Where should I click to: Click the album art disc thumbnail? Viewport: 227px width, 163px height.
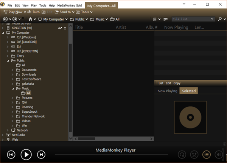point(190,117)
